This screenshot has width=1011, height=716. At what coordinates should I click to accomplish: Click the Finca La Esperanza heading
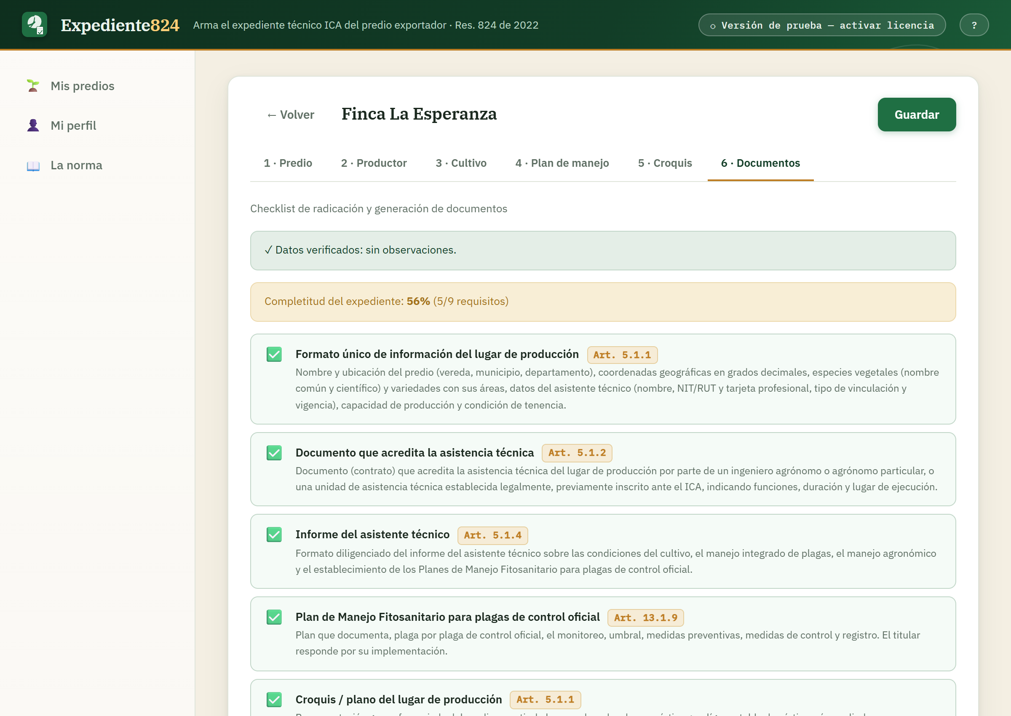pos(419,114)
